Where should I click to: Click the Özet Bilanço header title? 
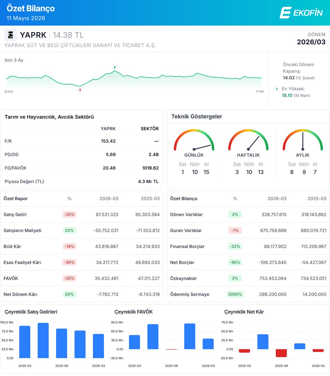tap(30, 8)
